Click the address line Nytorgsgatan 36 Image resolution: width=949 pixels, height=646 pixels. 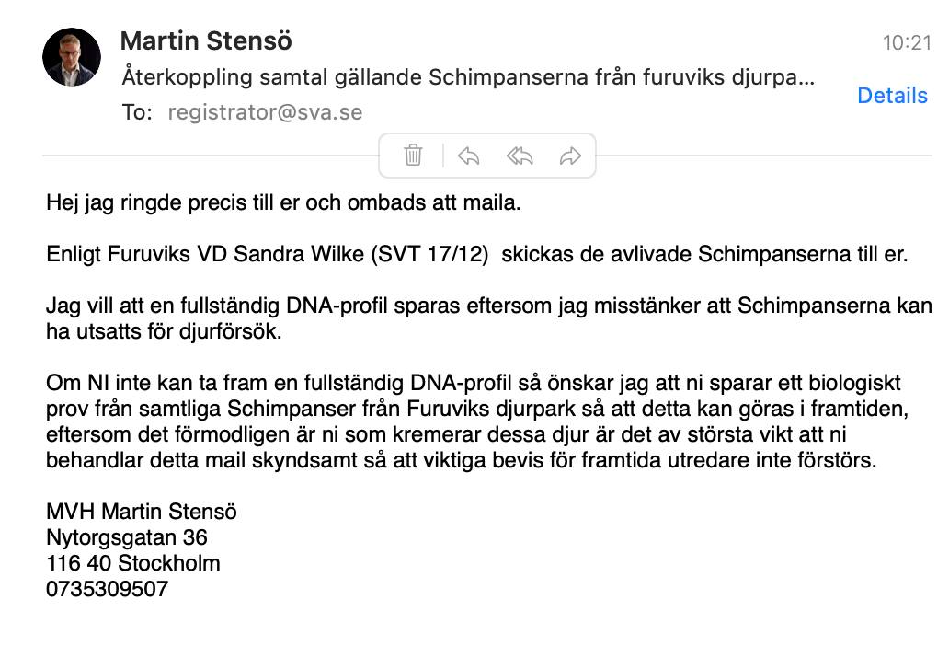click(127, 537)
